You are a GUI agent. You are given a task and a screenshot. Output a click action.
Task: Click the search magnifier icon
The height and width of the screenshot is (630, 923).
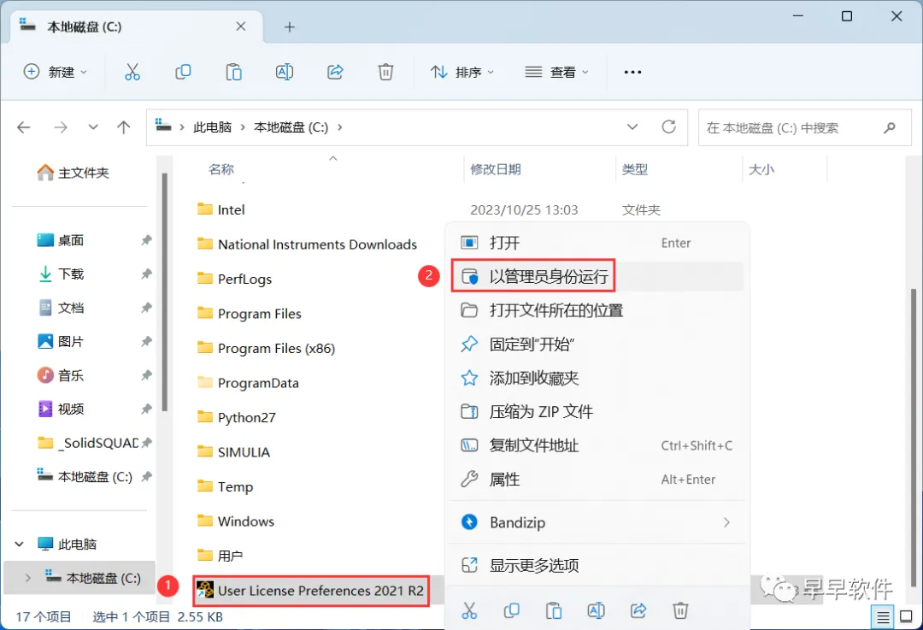point(890,127)
